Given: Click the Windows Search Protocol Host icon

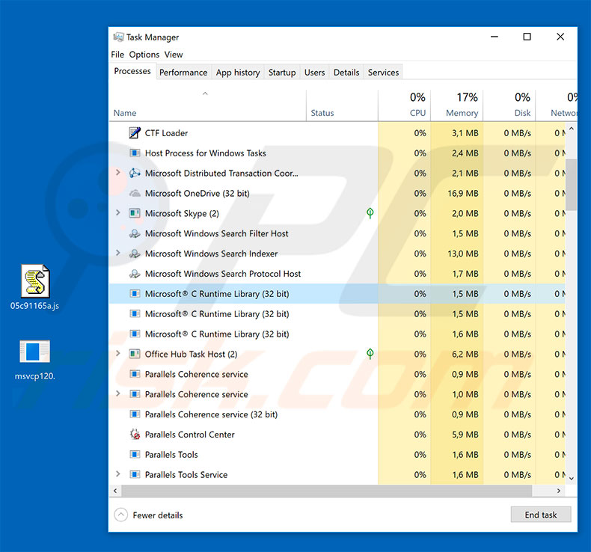Looking at the screenshot, I should [x=135, y=274].
